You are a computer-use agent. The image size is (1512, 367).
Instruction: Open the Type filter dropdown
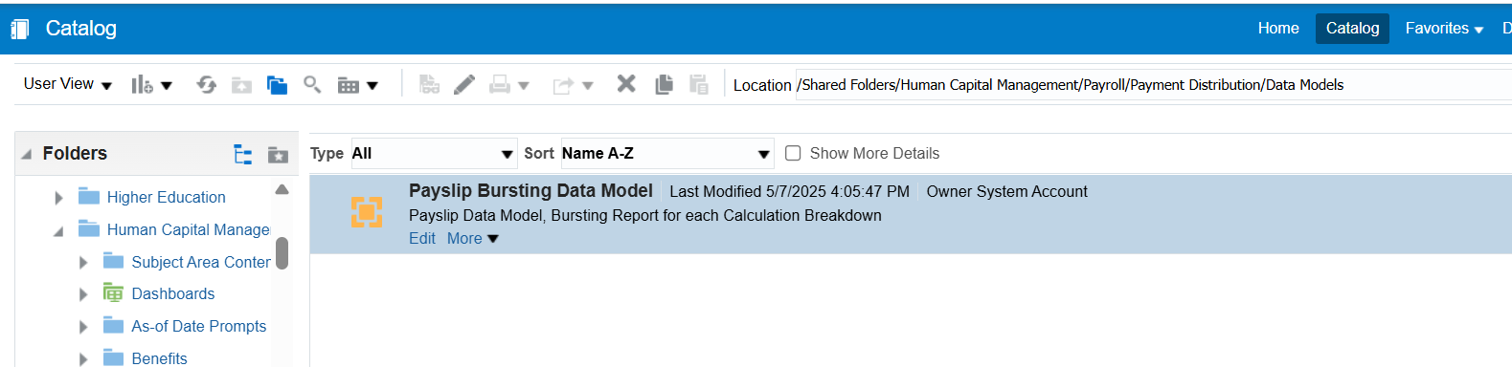(434, 153)
